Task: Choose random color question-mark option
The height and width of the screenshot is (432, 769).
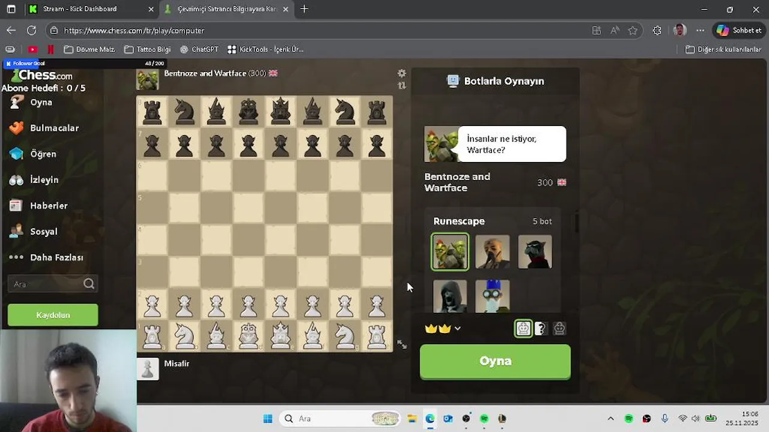Action: [541, 328]
